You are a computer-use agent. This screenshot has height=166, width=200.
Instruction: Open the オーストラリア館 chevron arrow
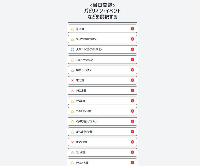pos(133,132)
